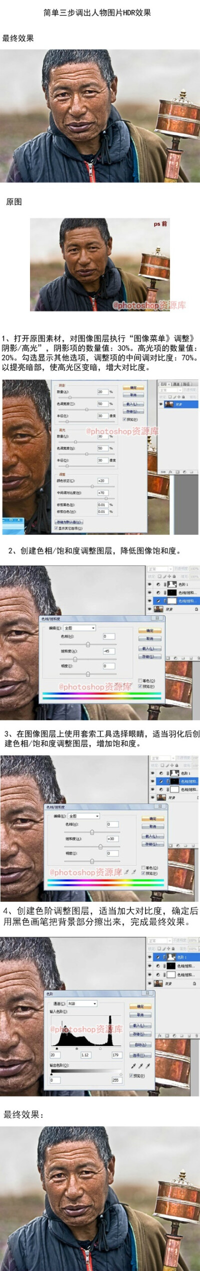This screenshot has width=200, height=1271.
Task: Click 中间调对比度 field showing +70
Action: (x=102, y=493)
